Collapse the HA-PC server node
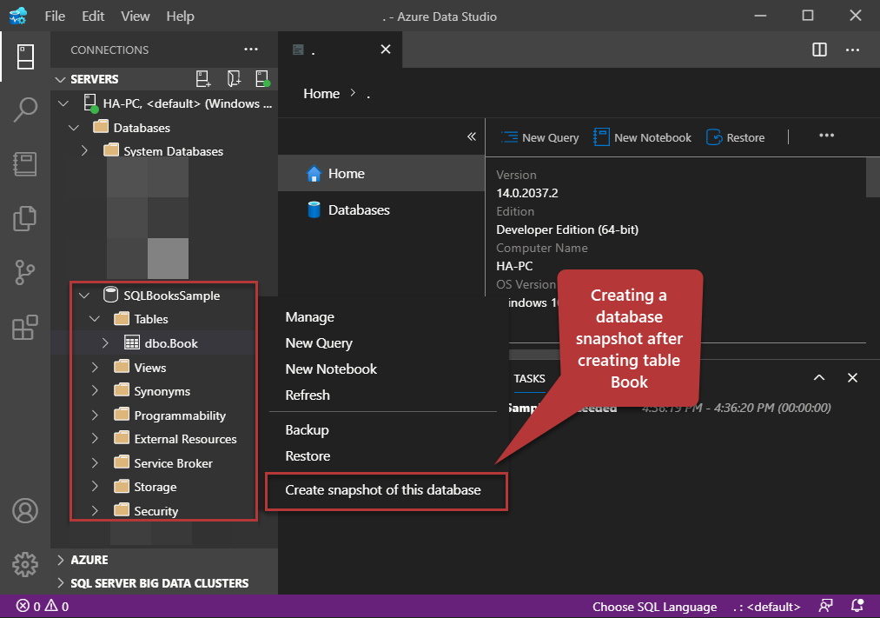 click(63, 103)
